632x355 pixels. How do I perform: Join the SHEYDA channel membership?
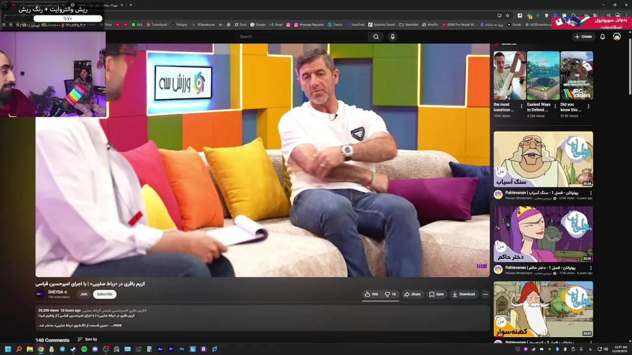click(x=84, y=294)
